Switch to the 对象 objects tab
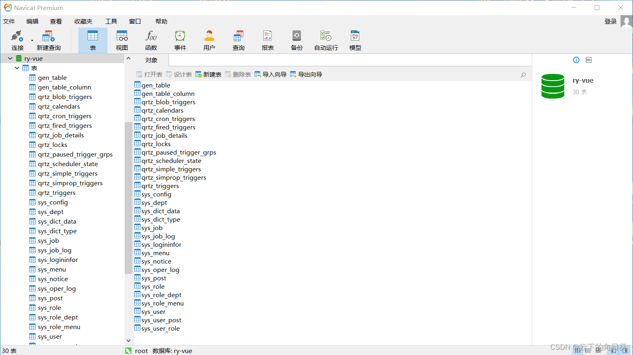The height and width of the screenshot is (355, 633). click(x=151, y=60)
